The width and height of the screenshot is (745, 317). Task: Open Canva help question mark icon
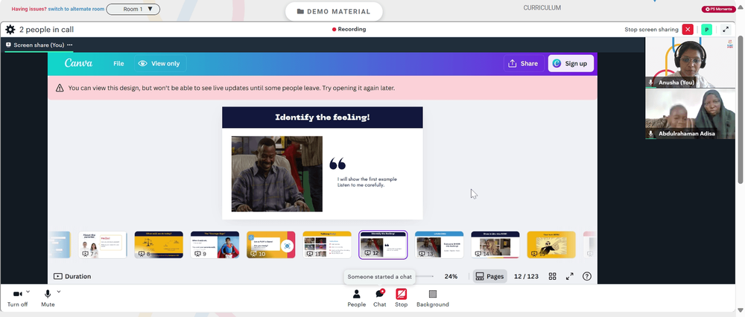(x=587, y=276)
